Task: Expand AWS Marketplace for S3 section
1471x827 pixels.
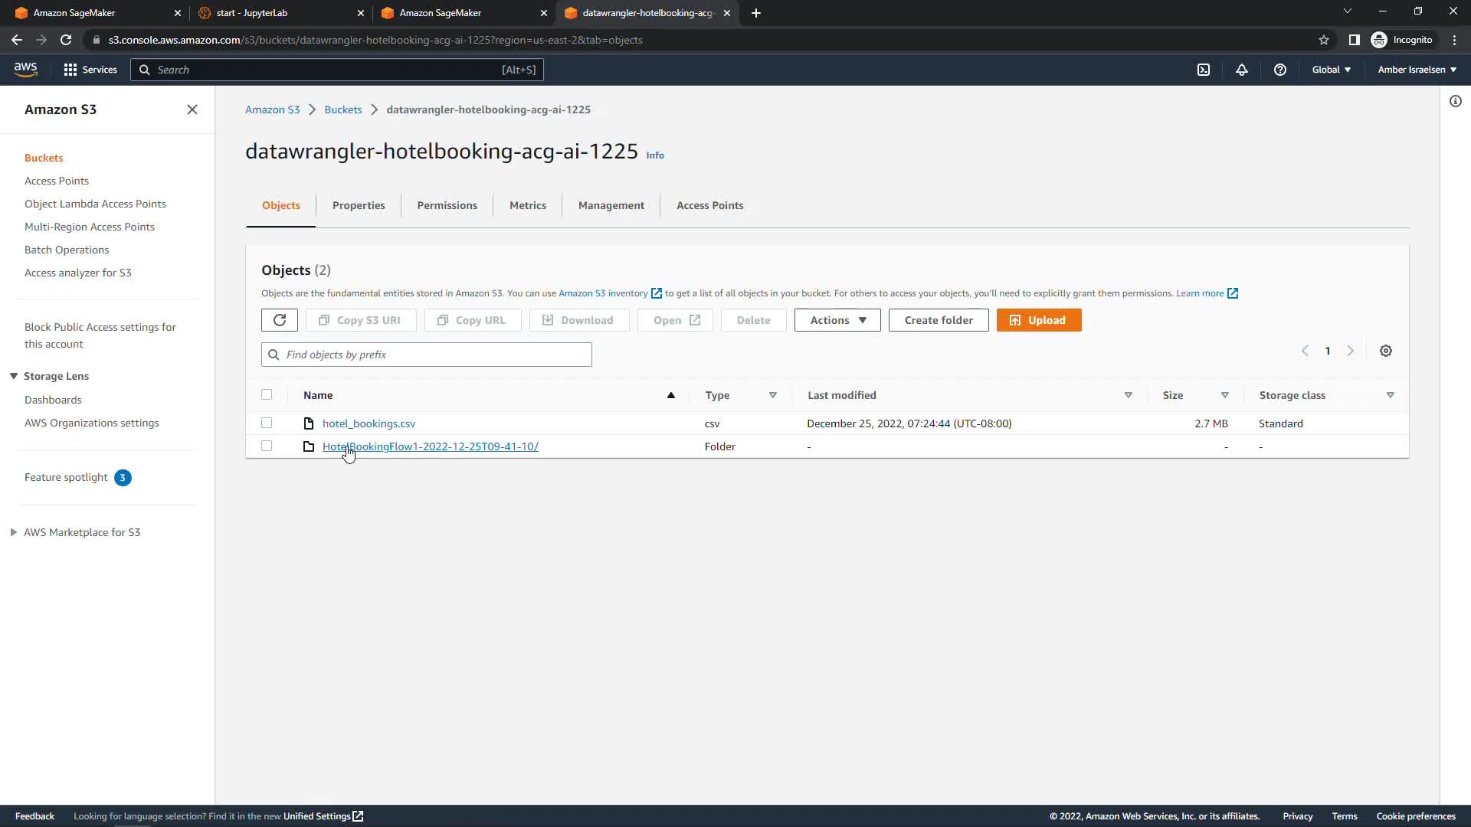Action: point(14,532)
